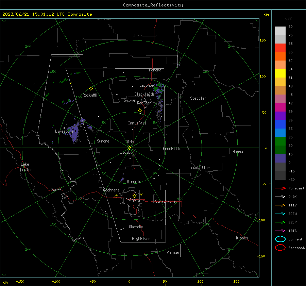This screenshot has height=286, width=306.
Task: Click the yellow diamond marker near RockyMH
Action: coord(91,89)
